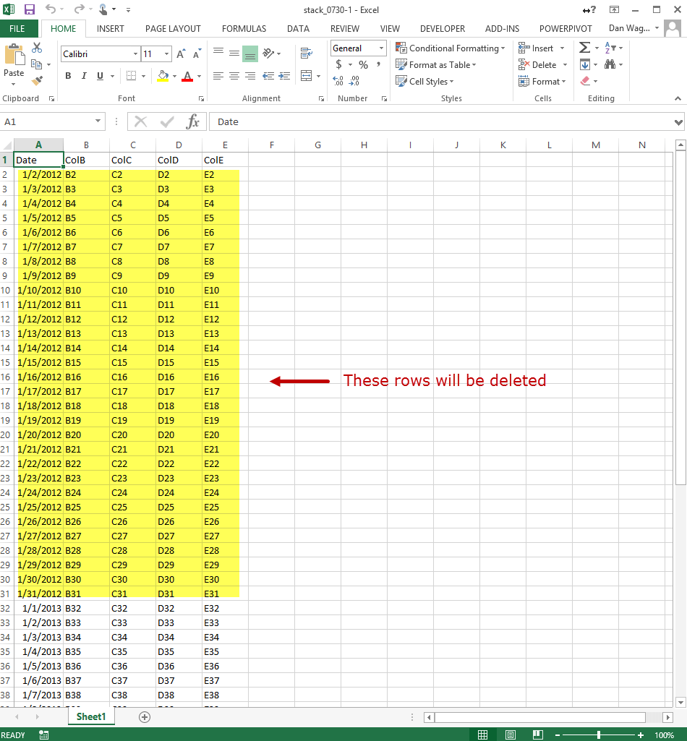Toggle Italic formatting

(84, 76)
